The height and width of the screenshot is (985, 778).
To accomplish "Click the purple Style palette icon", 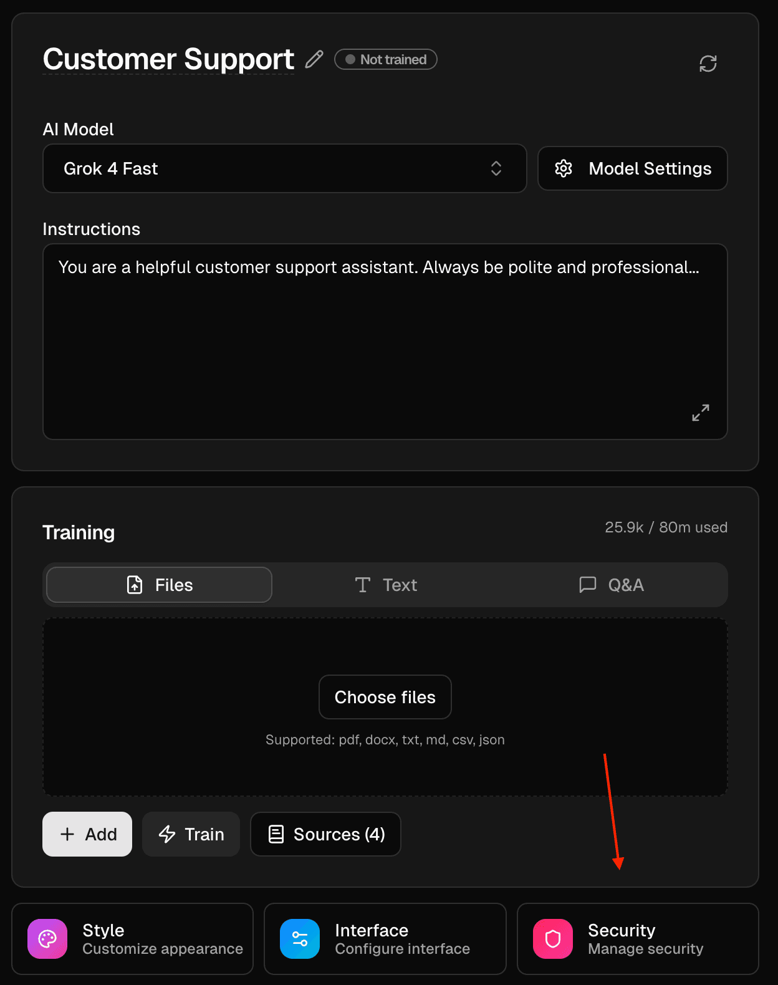I will [x=47, y=939].
